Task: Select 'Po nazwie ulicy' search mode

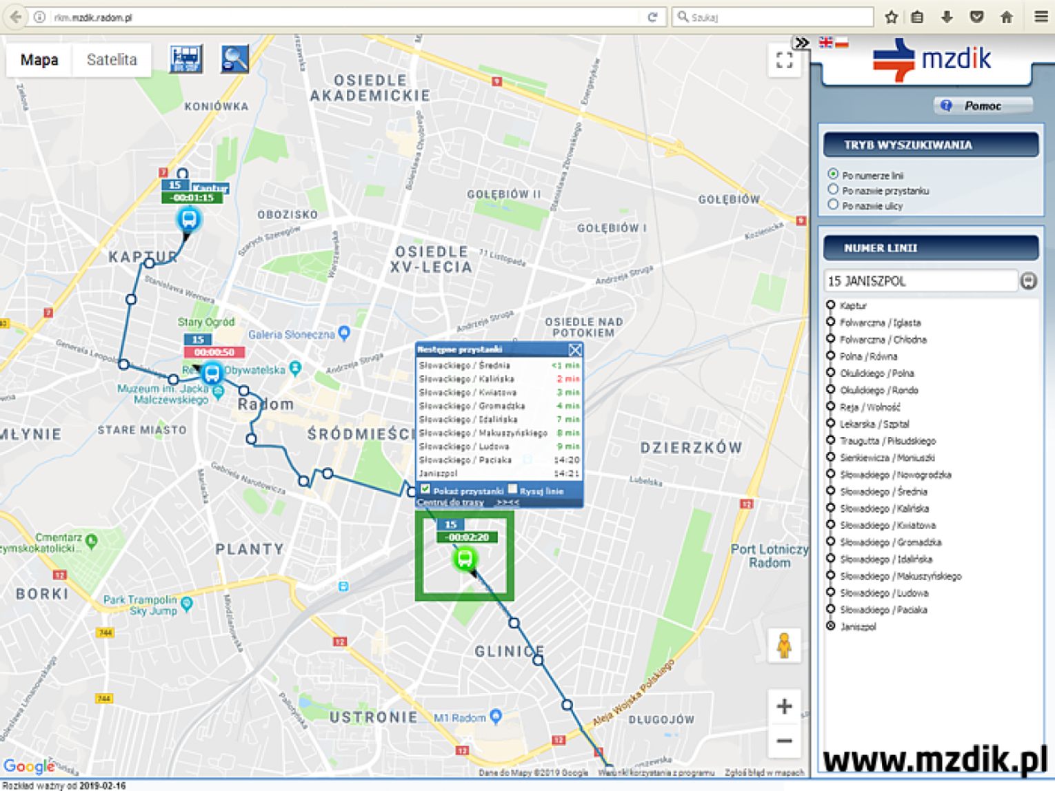Action: (x=833, y=205)
